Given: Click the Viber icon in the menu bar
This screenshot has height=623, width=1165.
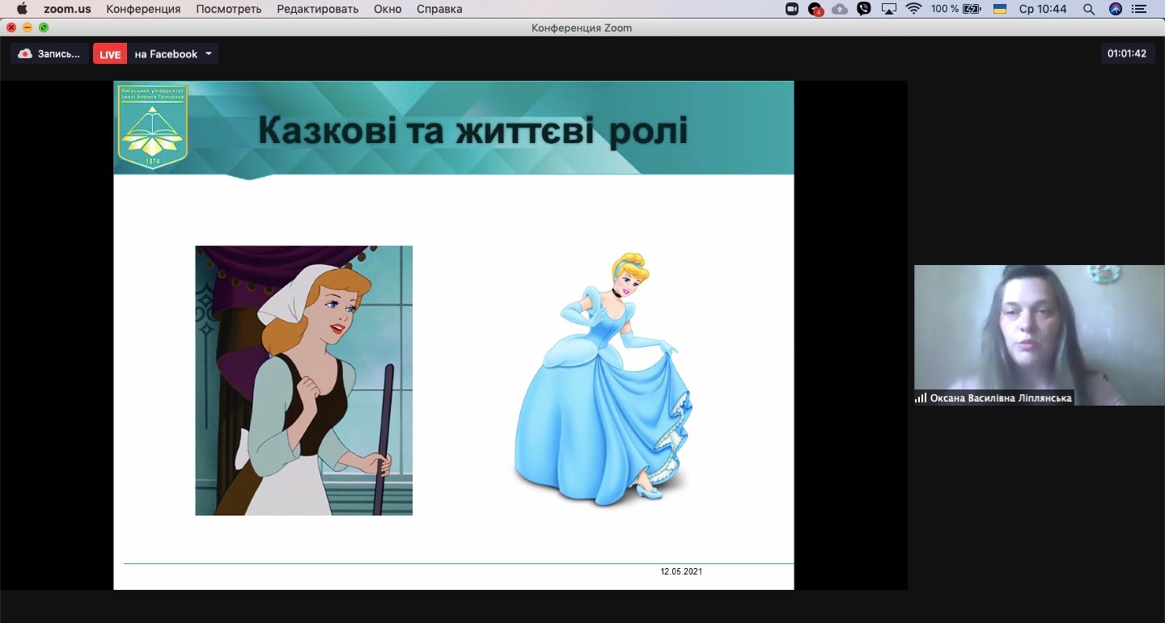Looking at the screenshot, I should 864,9.
